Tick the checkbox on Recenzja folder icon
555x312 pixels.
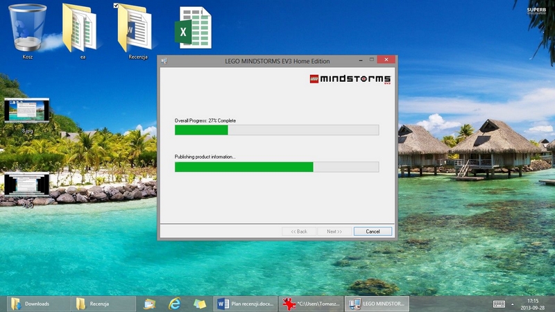tap(116, 6)
